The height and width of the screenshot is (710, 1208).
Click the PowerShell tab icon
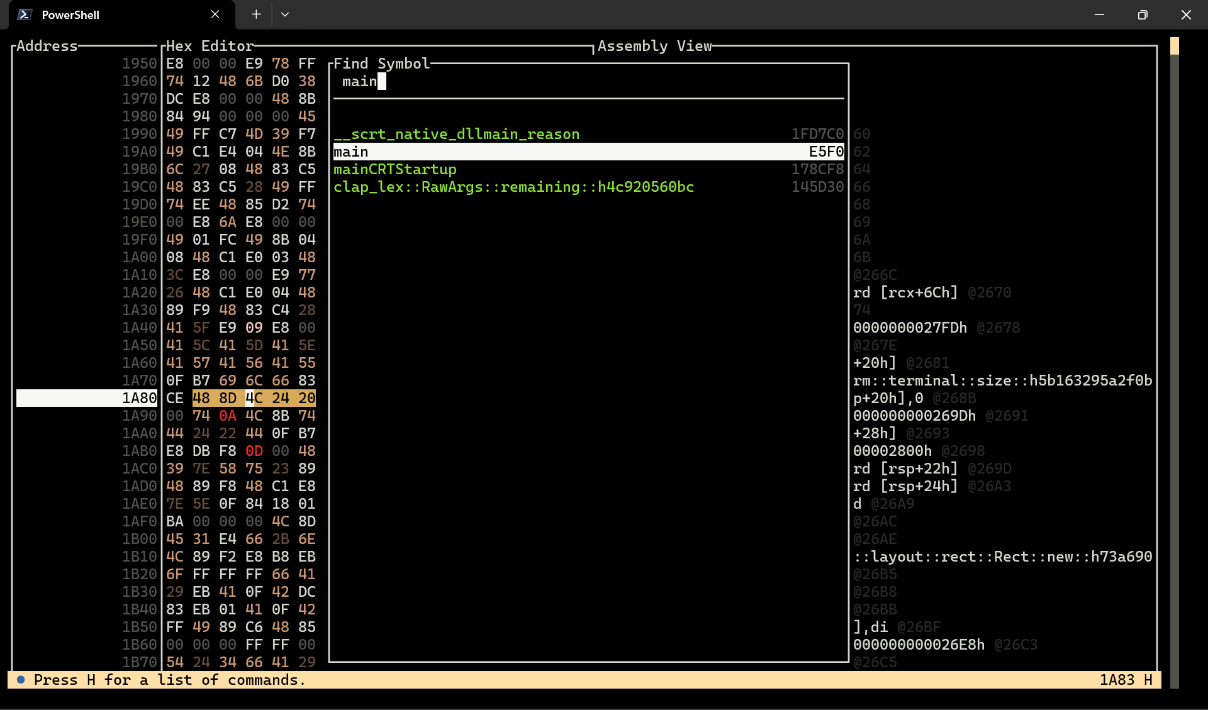pyautogui.click(x=25, y=14)
